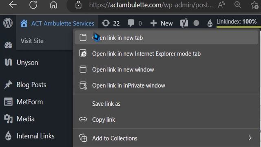
Task: Click the Internet Explorer mode icon
Action: click(83, 53)
